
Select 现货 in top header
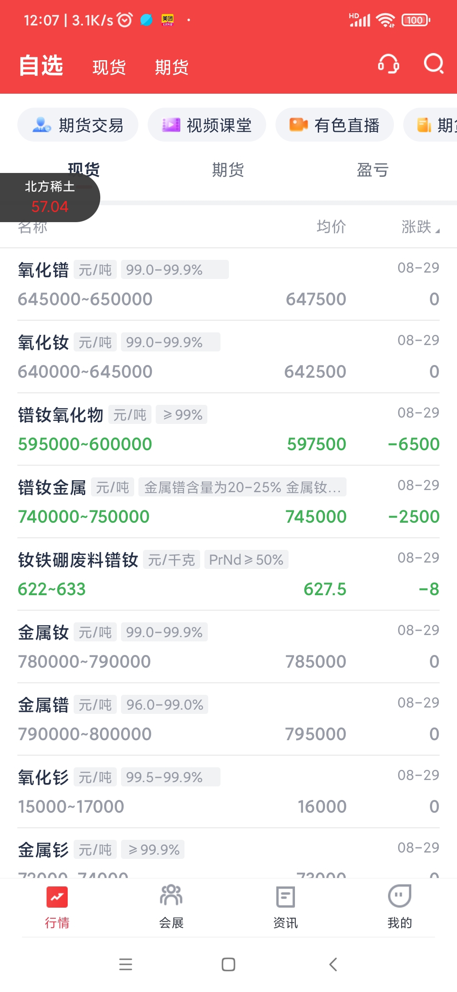pyautogui.click(x=109, y=67)
